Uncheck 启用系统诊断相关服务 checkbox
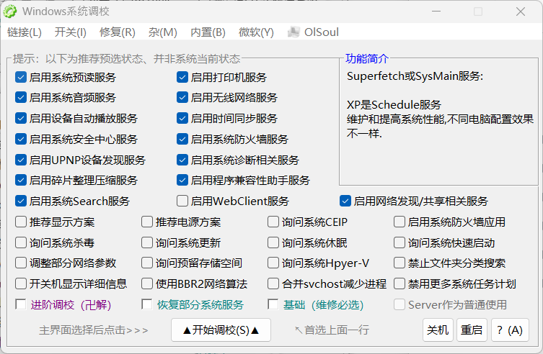 [182, 160]
